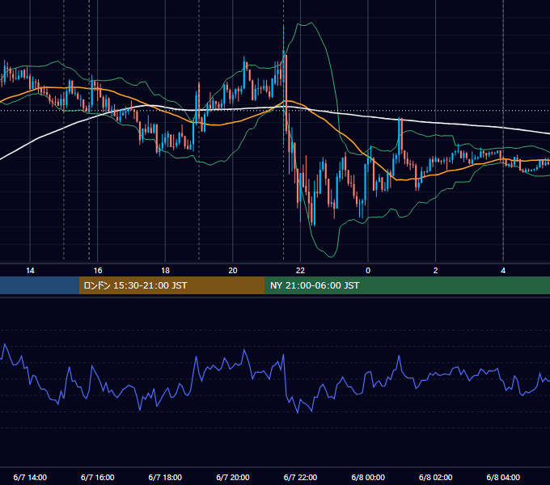Screen dimensions: 550x485
Task: Click the 6/7 18:00 label in the lower axis
Action: 165,477
